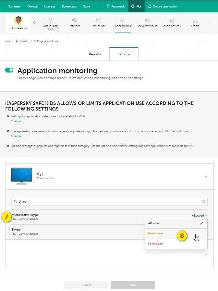The width and height of the screenshot is (218, 291).
Task: Open the Internet globe section
Action: coord(75,20)
